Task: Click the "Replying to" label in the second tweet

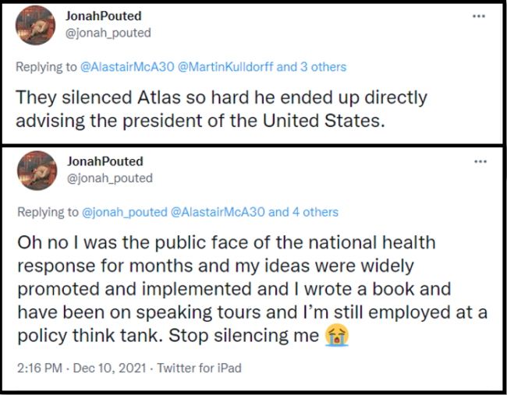Action: coord(46,212)
